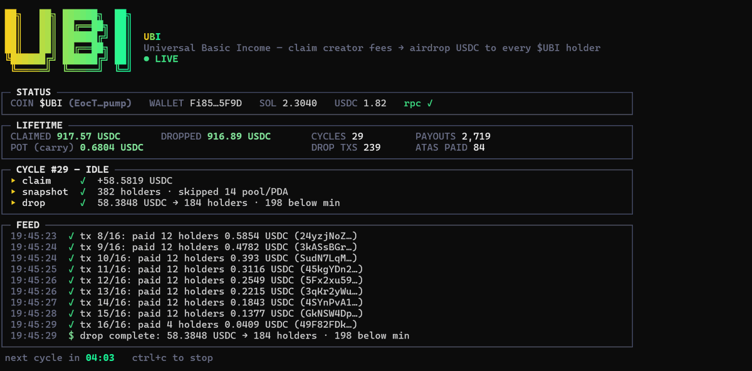Select the CYCLE #29 – IDLE heading
This screenshot has width=752, height=371.
pyautogui.click(x=63, y=170)
